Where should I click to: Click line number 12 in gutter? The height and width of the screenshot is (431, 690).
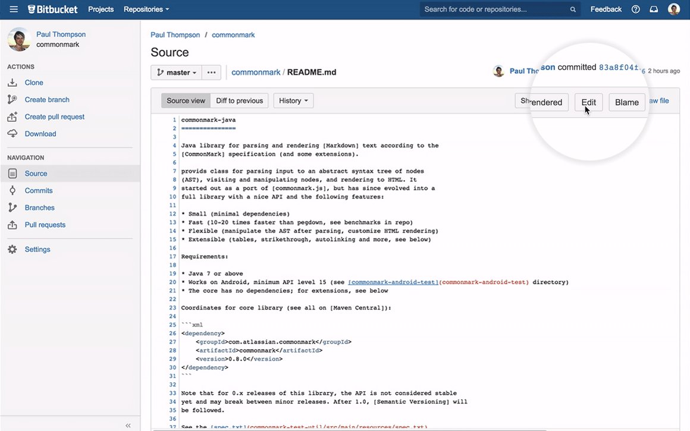click(x=172, y=214)
